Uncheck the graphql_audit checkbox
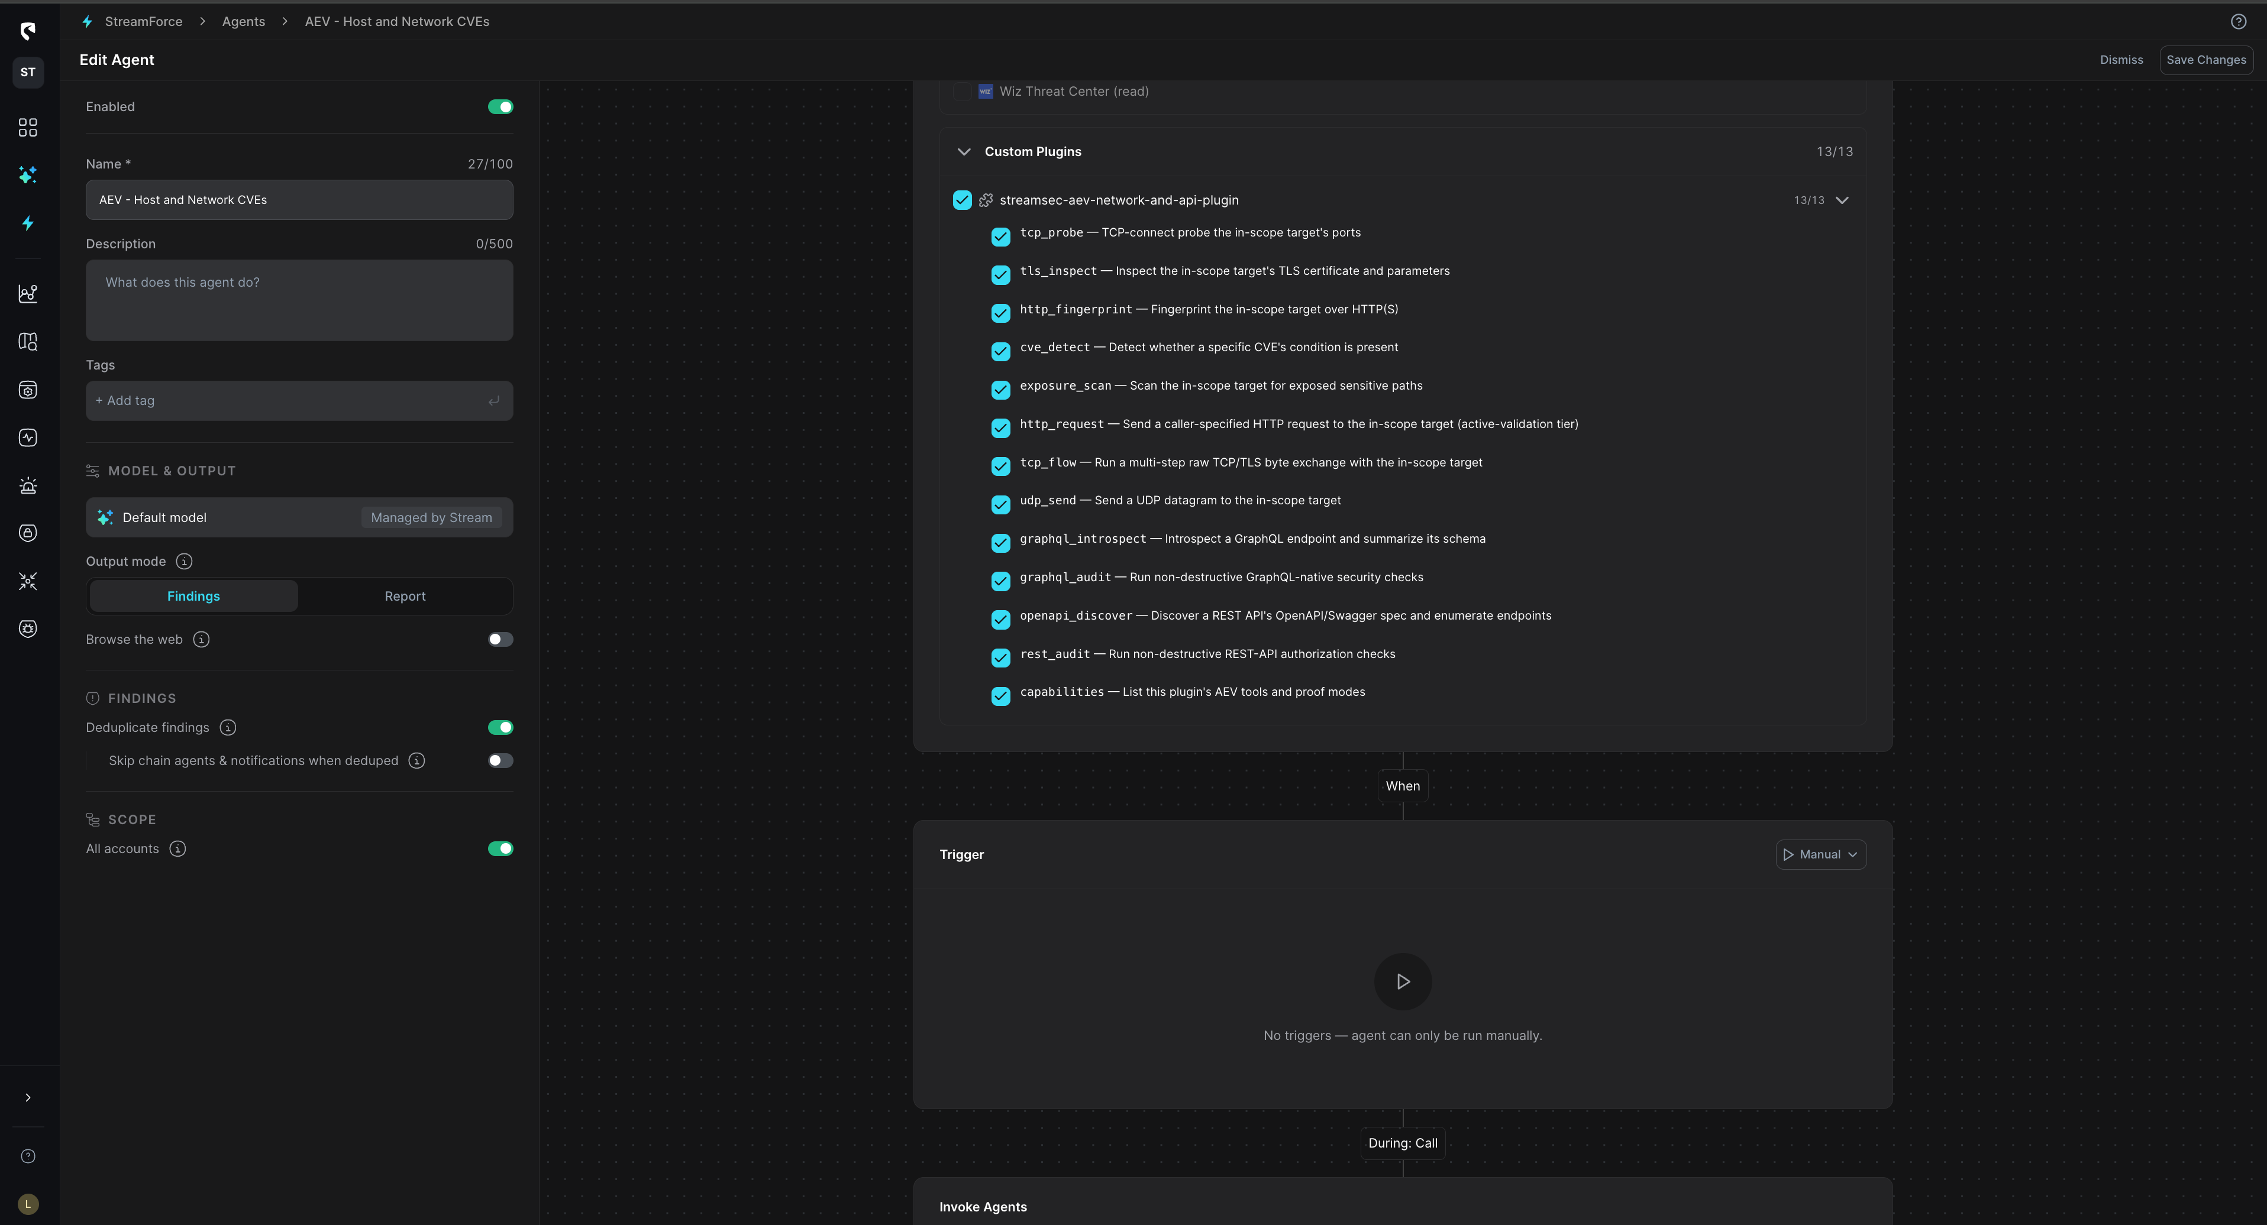This screenshot has width=2267, height=1225. coord(1000,581)
